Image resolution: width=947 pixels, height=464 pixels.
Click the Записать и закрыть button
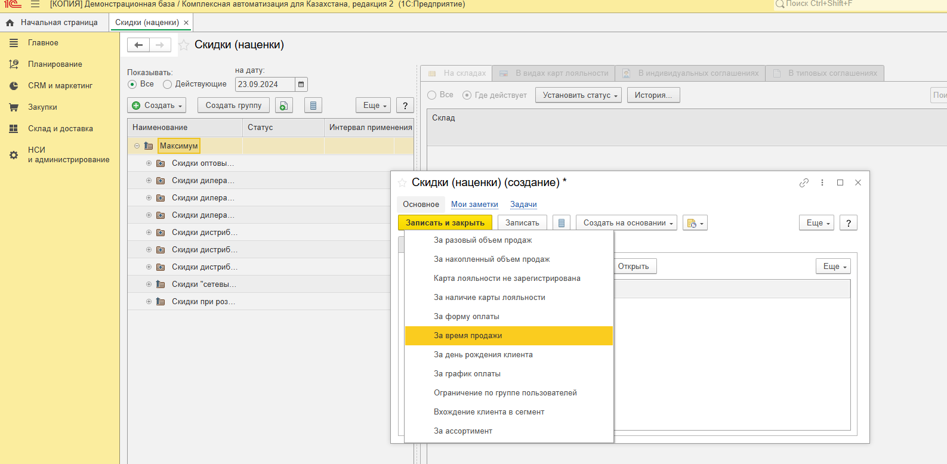(445, 223)
